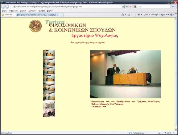Click the gold university seal logo
178x135 pixels.
35,26
